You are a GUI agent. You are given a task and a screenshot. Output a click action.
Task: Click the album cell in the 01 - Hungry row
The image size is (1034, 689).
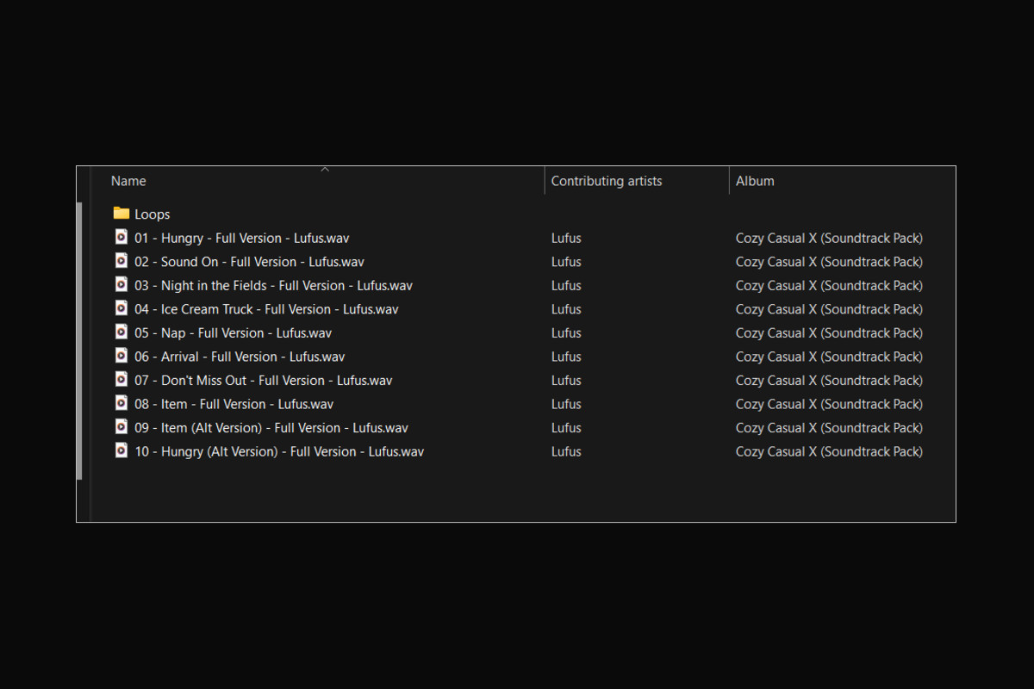(x=828, y=238)
